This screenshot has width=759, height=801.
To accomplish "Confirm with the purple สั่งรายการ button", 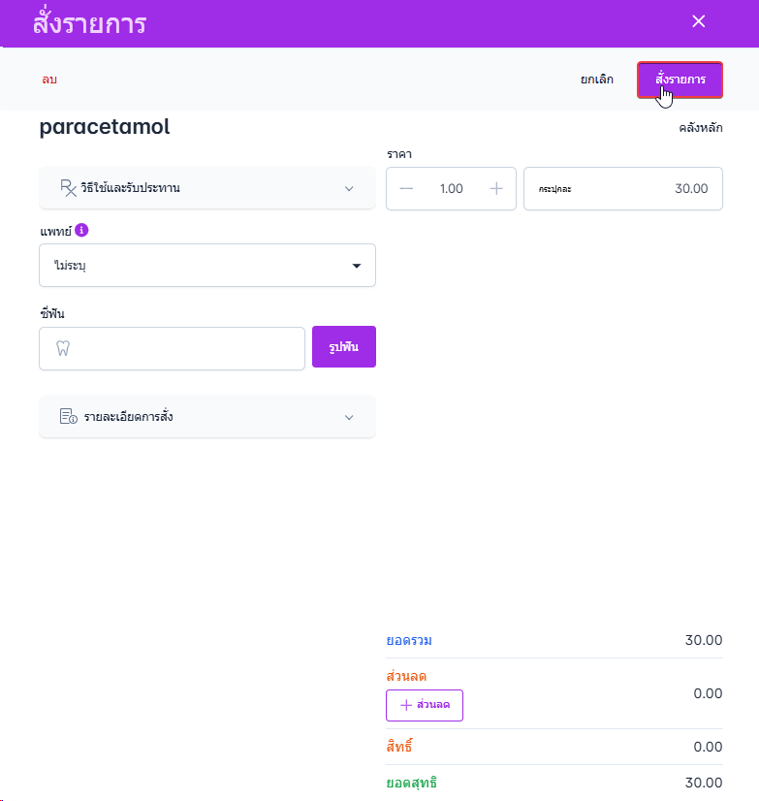I will (x=680, y=80).
